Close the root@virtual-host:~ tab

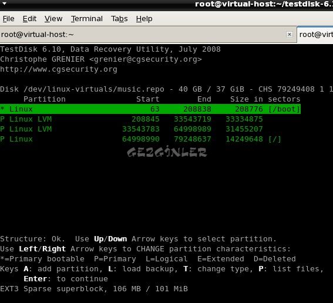(x=290, y=35)
